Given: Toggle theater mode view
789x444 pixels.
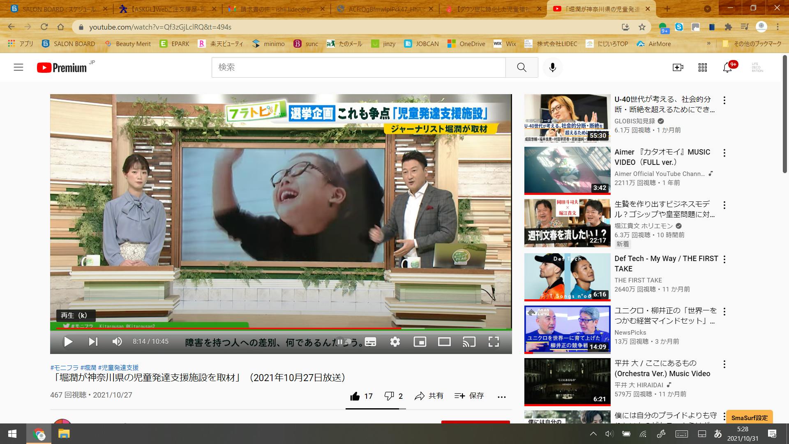Looking at the screenshot, I should 444,342.
